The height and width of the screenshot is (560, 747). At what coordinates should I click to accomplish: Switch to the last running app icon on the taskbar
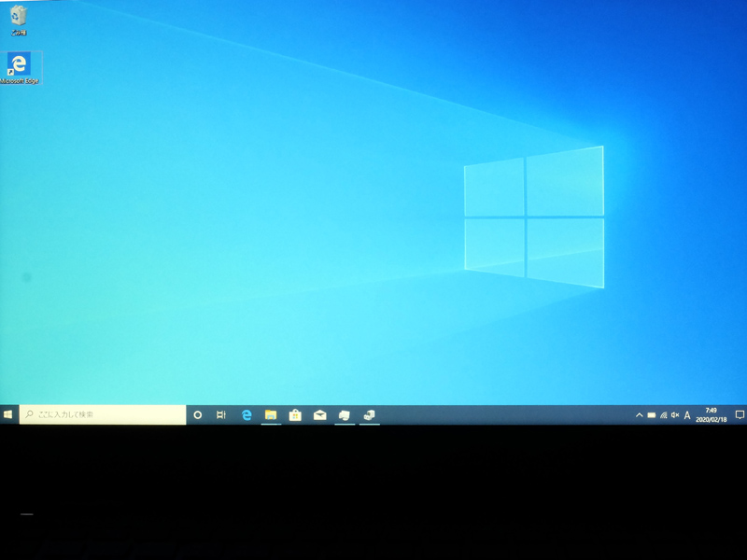pos(369,415)
